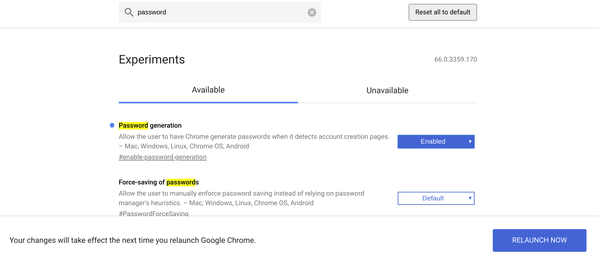599x254 pixels.
Task: Click the Force-saving of passwords title
Action: pos(159,182)
